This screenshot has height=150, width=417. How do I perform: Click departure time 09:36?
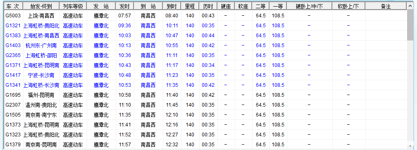point(125,26)
